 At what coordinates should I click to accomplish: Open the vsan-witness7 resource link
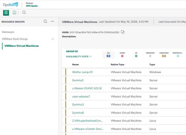(x=81, y=96)
